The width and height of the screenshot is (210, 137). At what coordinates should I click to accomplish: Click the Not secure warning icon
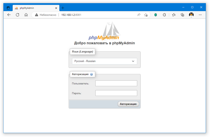click(36, 15)
